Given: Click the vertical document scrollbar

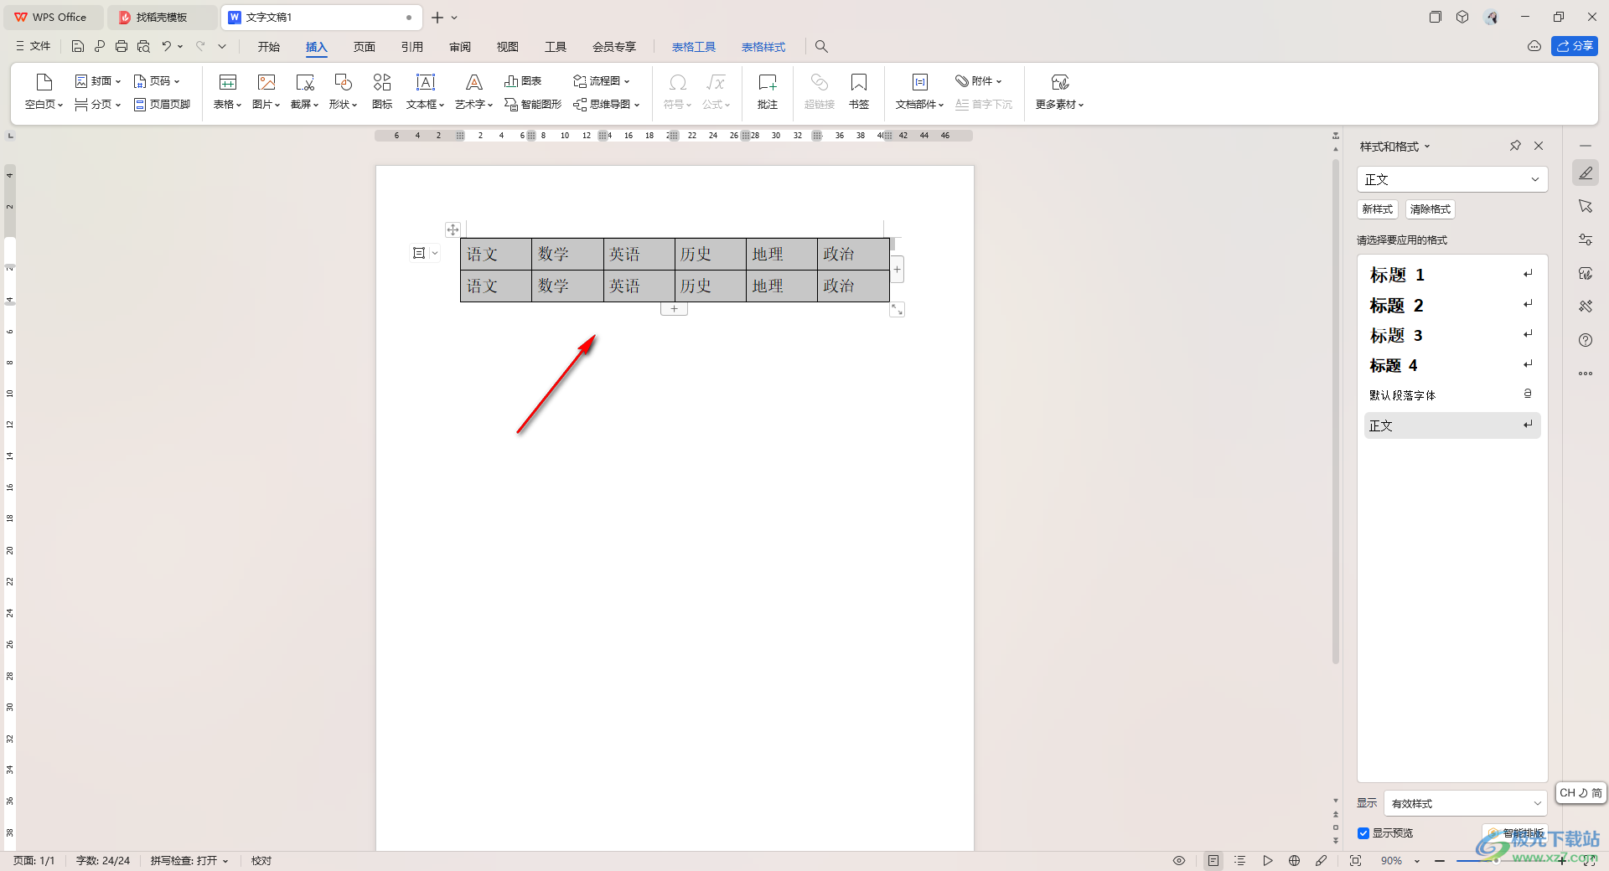Looking at the screenshot, I should click(x=1336, y=410).
